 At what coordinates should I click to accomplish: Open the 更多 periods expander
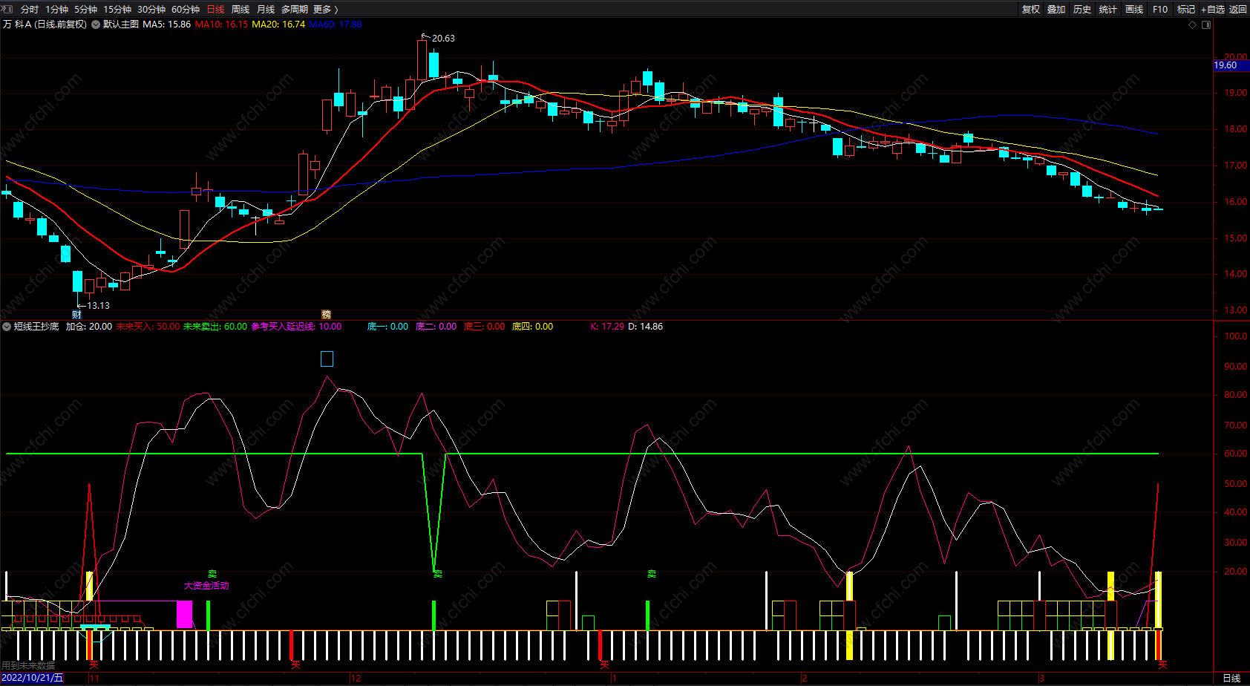point(325,9)
